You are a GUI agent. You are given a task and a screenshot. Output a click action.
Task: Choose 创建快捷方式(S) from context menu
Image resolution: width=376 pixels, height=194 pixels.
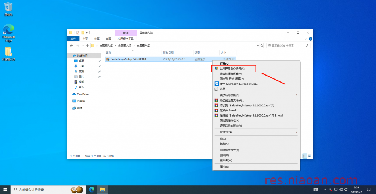point(256,150)
